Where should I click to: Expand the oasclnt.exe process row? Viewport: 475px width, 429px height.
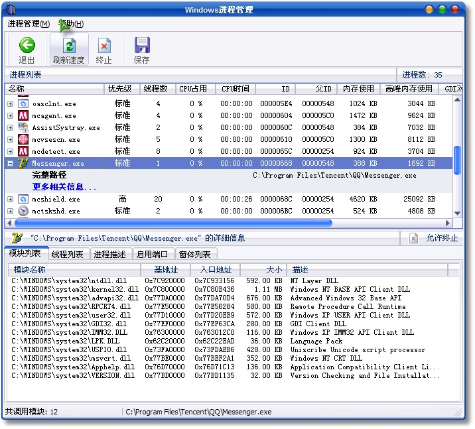coord(11,103)
